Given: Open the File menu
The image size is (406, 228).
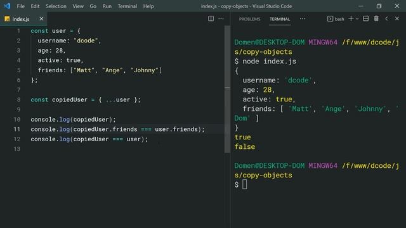Looking at the screenshot, I should [20, 6].
